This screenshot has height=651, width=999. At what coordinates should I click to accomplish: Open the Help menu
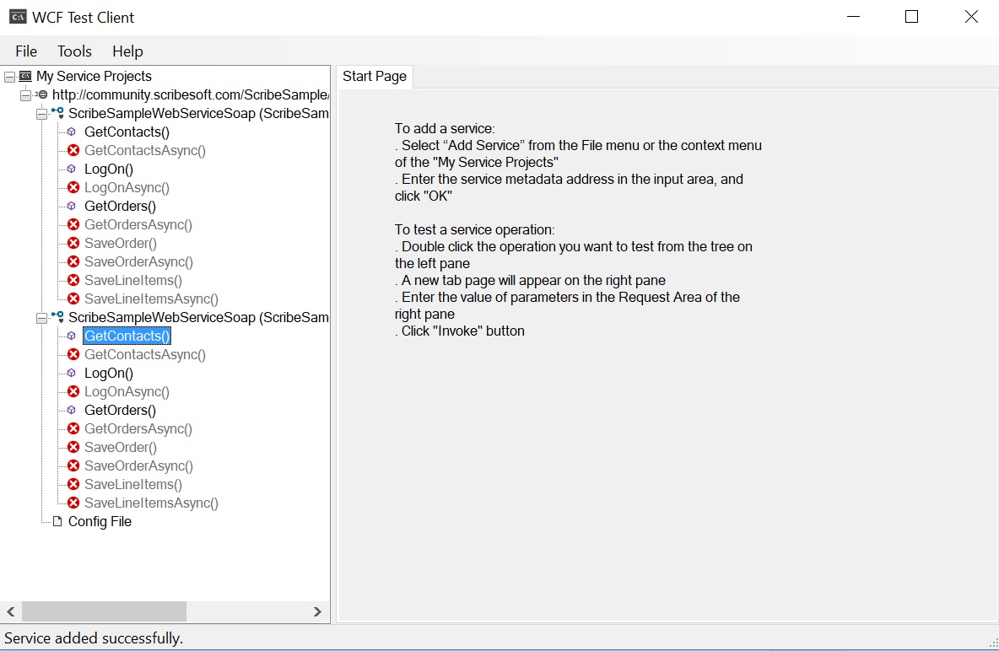(x=127, y=51)
